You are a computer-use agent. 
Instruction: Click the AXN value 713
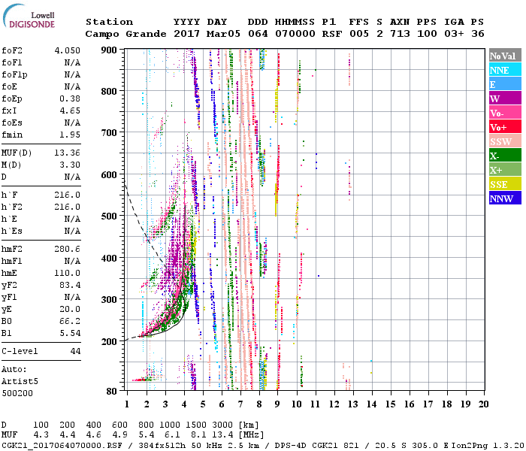click(x=400, y=34)
